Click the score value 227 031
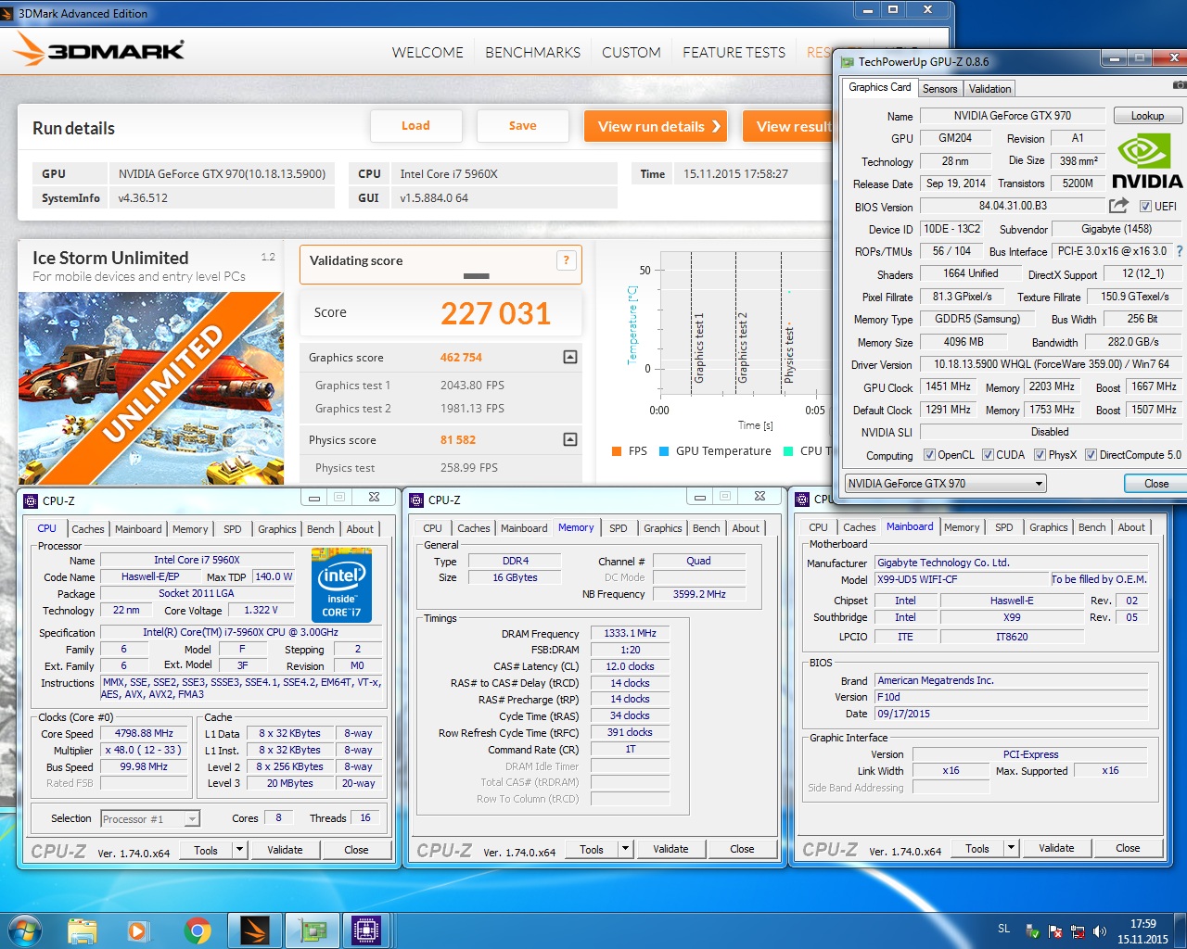This screenshot has width=1187, height=949. [x=495, y=313]
